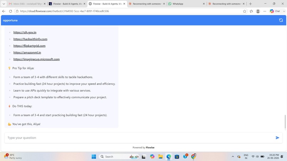287x161 pixels.
Task: Open the browser profile menu
Action: pyautogui.click(x=258, y=11)
